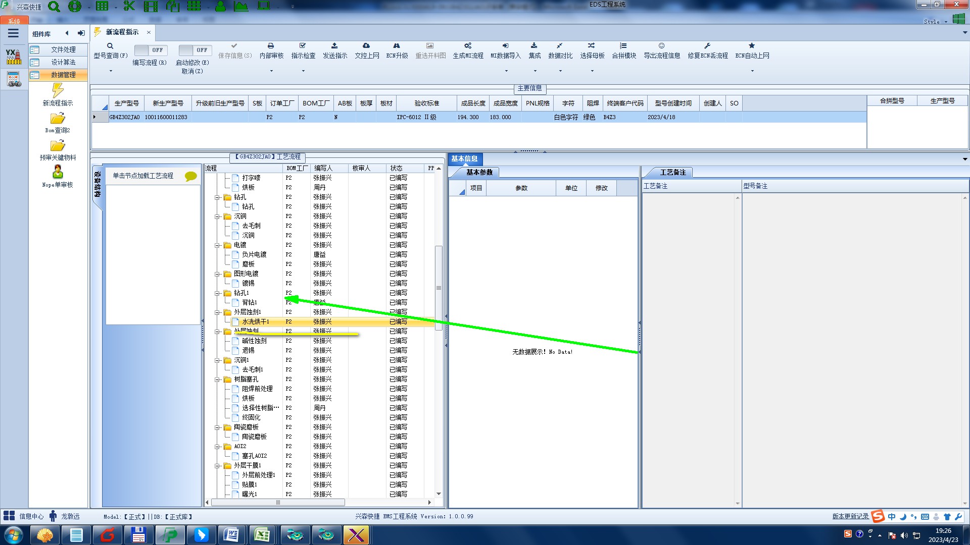Viewport: 970px width, 545px height.
Task: Collapse the 电镀 tree node
Action: (x=217, y=245)
